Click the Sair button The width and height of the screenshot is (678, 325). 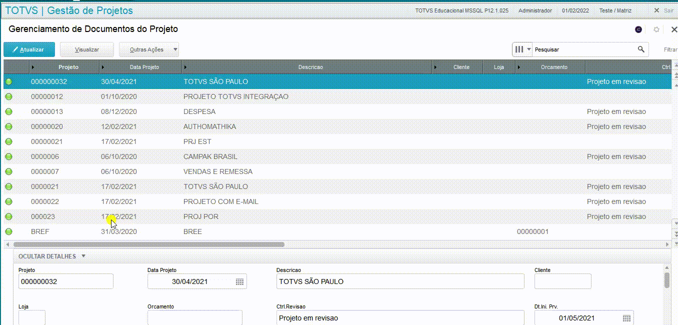click(664, 10)
